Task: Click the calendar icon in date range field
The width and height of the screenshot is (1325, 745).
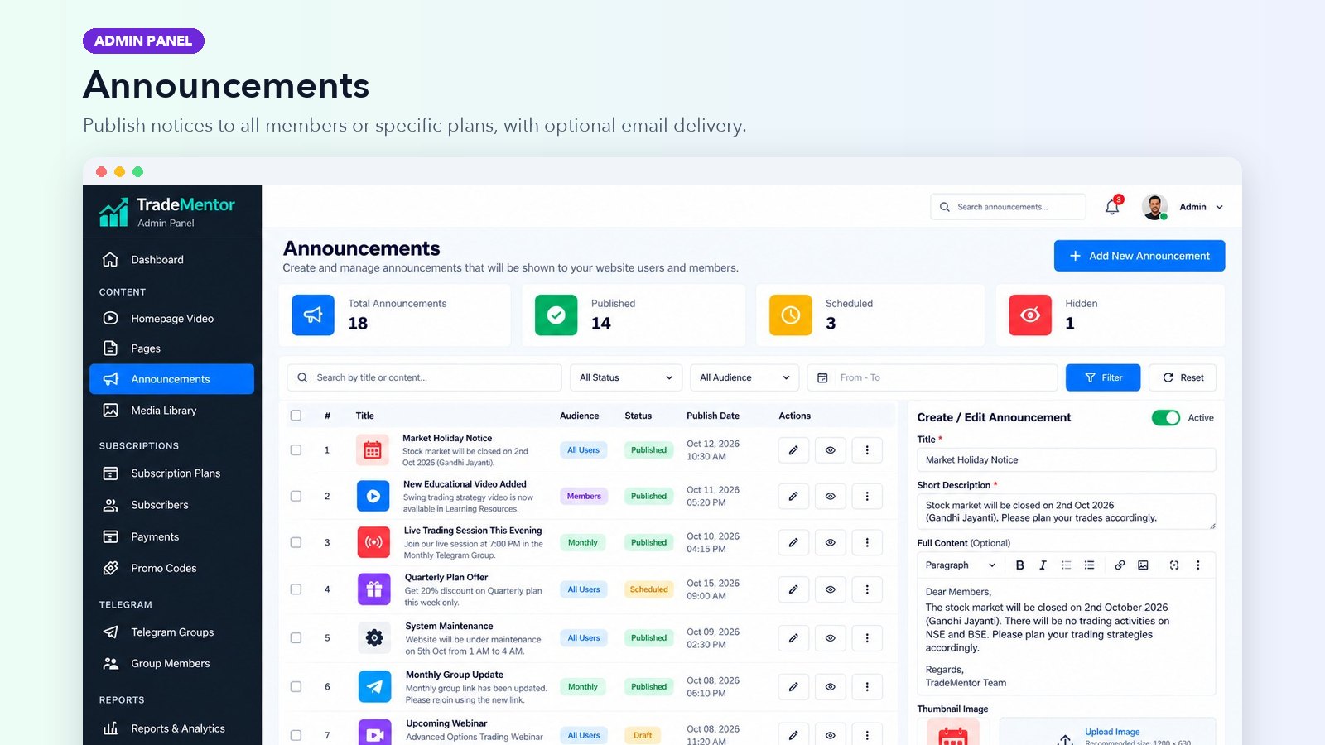Action: [822, 377]
